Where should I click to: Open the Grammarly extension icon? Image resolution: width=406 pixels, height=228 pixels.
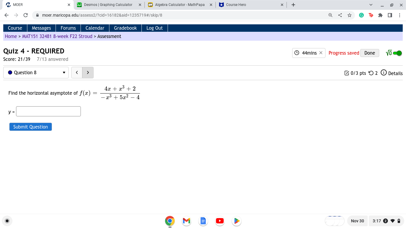(x=361, y=15)
